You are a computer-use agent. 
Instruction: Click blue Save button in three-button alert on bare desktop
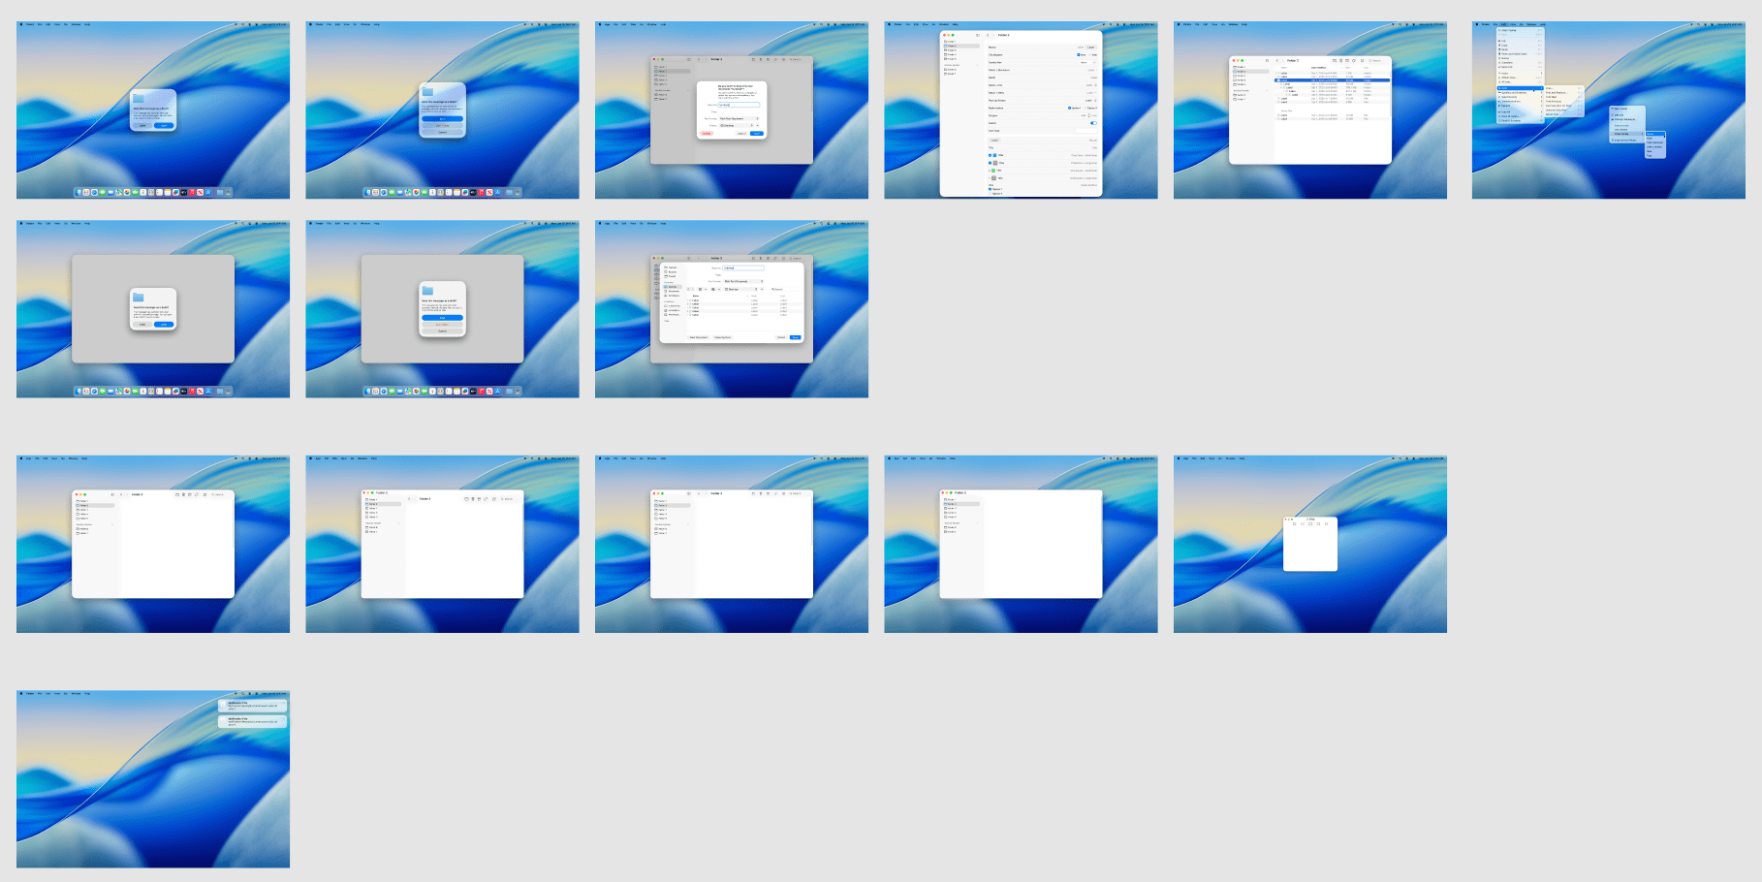(442, 118)
